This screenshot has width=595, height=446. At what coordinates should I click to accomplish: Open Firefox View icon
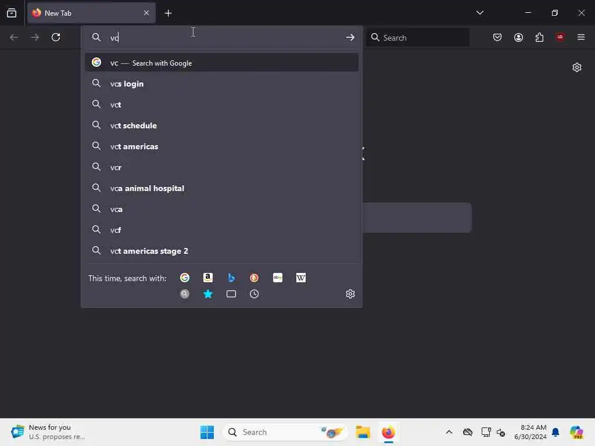click(12, 13)
